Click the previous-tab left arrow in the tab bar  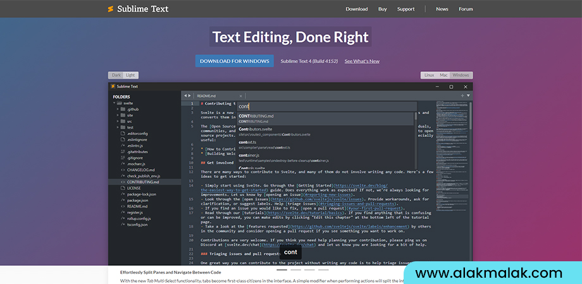(185, 96)
